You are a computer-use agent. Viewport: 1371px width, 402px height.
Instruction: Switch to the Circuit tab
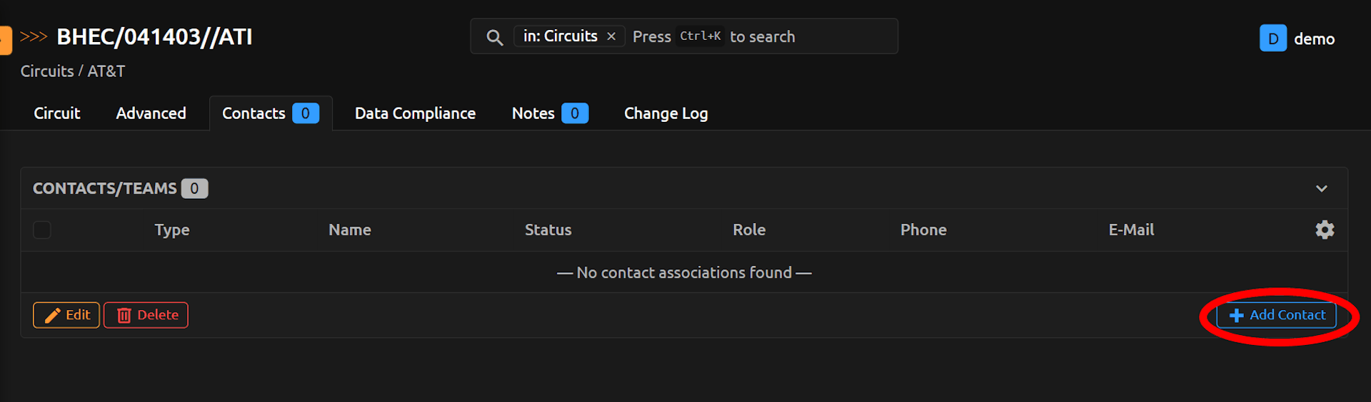(x=57, y=113)
